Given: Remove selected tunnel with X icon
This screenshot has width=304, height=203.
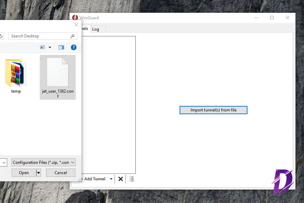Looking at the screenshot, I should point(120,179).
